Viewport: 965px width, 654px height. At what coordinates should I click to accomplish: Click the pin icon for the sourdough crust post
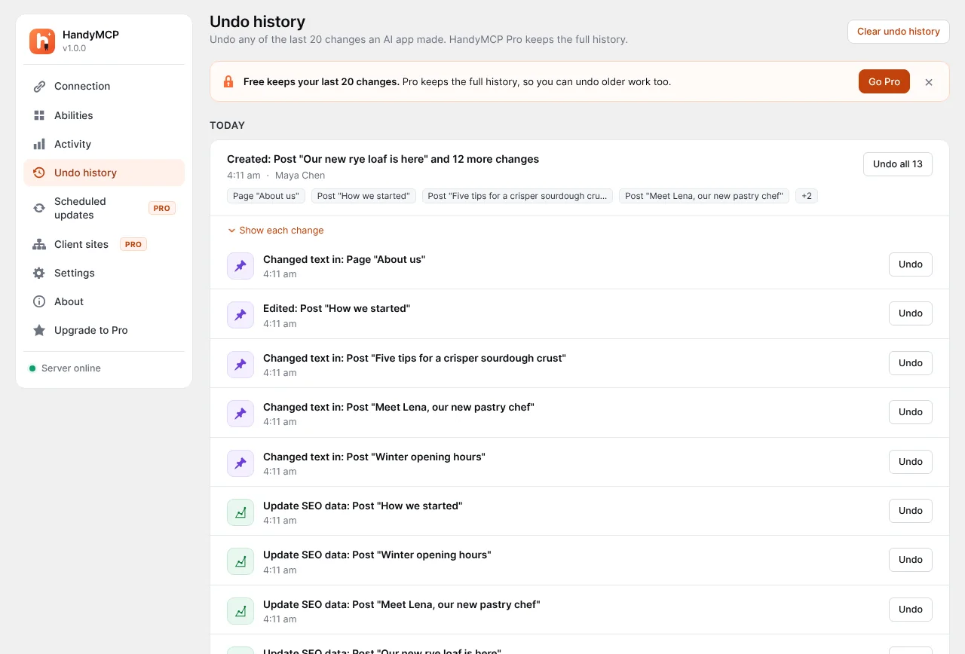pyautogui.click(x=240, y=365)
